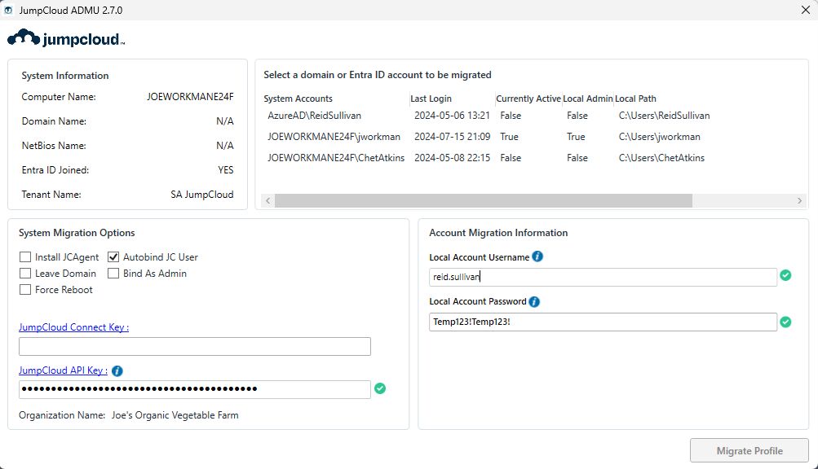Screen dimensions: 818x469
Task: Click the organization name Joe's Organic Vegetable Farm
Action: pos(175,415)
